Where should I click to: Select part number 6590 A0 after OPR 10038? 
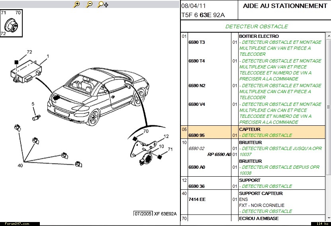[197, 167]
